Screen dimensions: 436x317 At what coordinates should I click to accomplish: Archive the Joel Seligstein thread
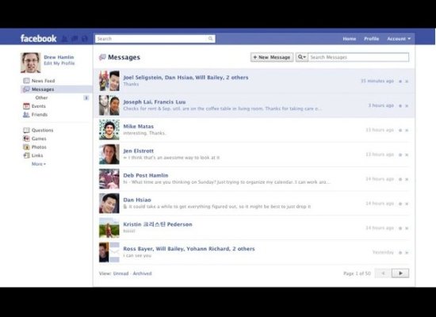(x=407, y=82)
